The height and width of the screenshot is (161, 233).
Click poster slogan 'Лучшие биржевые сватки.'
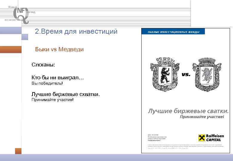188,111
